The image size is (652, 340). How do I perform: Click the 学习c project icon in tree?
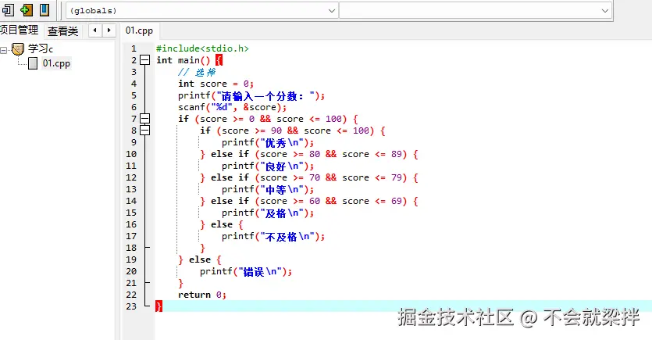18,49
